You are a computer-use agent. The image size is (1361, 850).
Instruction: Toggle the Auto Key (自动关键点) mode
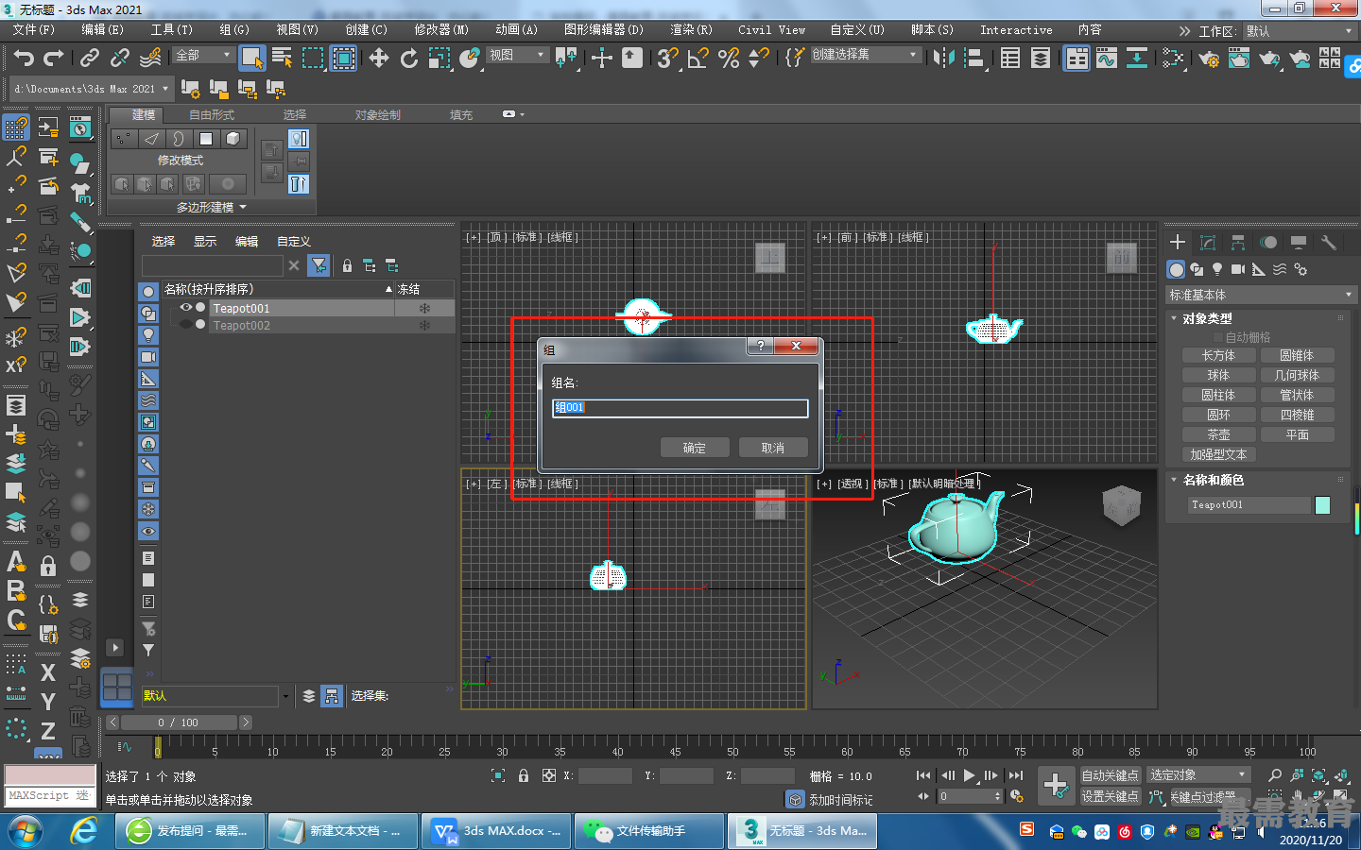(x=1110, y=775)
